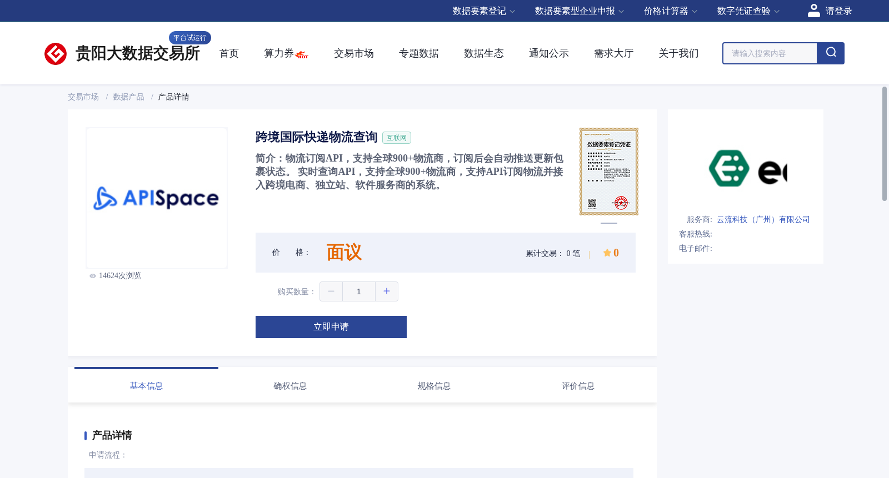Viewport: 889px width, 478px height.
Task: Open 云流科技（广州）有限公司 provider link
Action: 763,220
